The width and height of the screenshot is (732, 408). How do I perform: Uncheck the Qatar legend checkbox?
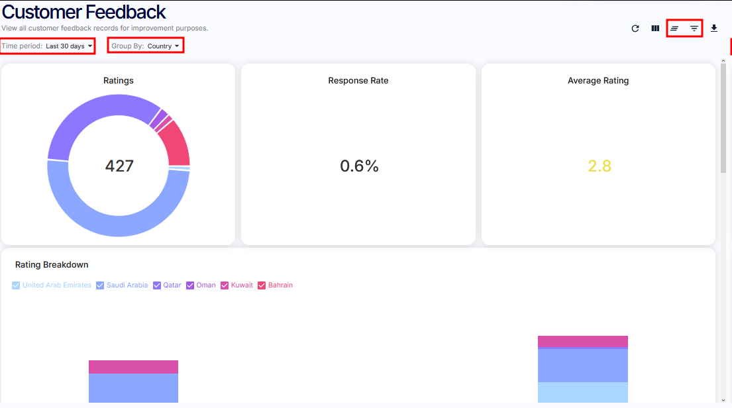click(157, 285)
